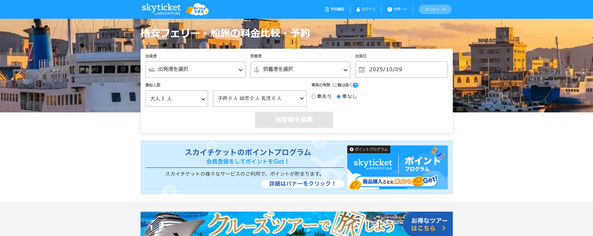This screenshot has height=236, width=593.
Task: Select the 車なし radio button
Action: (x=339, y=97)
